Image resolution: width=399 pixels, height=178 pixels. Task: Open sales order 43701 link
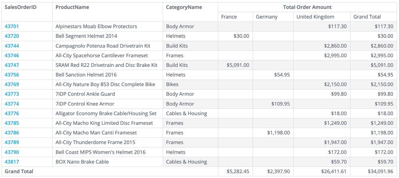(12, 26)
